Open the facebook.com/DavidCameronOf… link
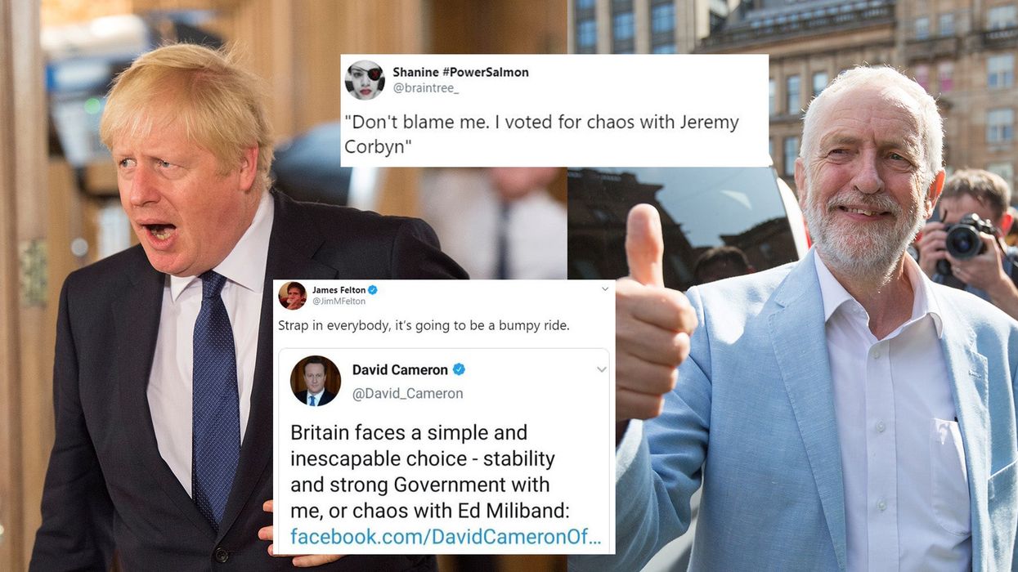Screen dimensions: 1018x572 pos(446,537)
